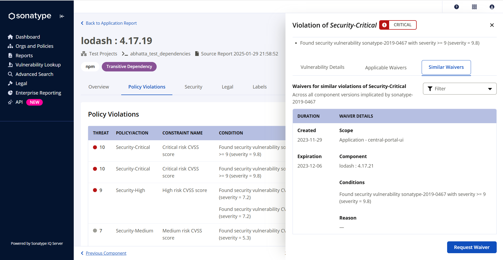The height and width of the screenshot is (260, 503).
Task: Click POLICY/ACTION column header
Action: 132,133
